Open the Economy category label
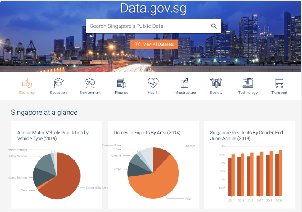 (27, 93)
